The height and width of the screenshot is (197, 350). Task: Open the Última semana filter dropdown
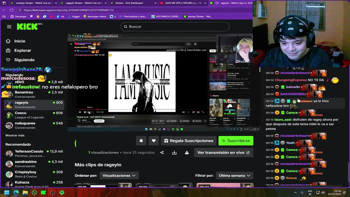click(234, 175)
